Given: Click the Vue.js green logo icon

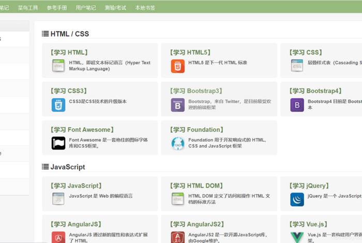Looking at the screenshot, I should [x=297, y=238].
